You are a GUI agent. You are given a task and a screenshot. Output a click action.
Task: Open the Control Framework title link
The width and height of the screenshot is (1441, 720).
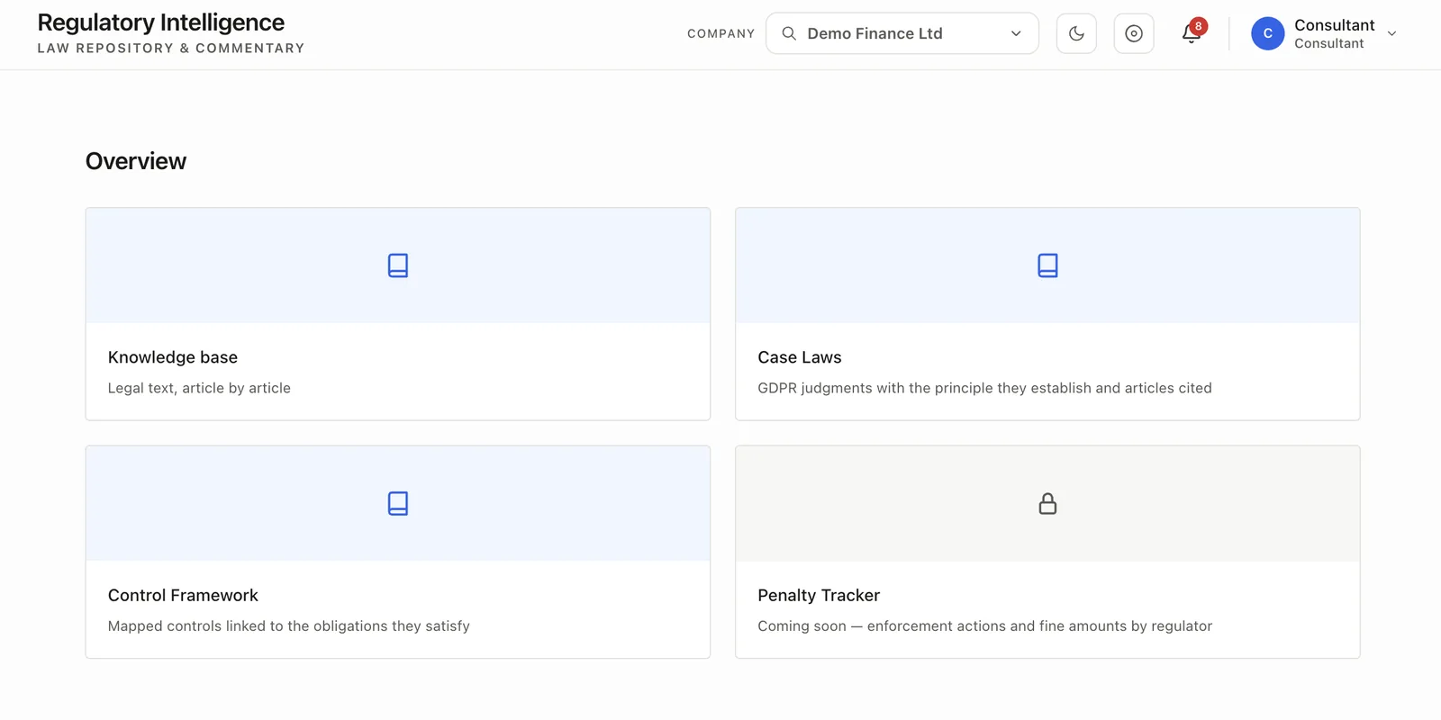[183, 595]
